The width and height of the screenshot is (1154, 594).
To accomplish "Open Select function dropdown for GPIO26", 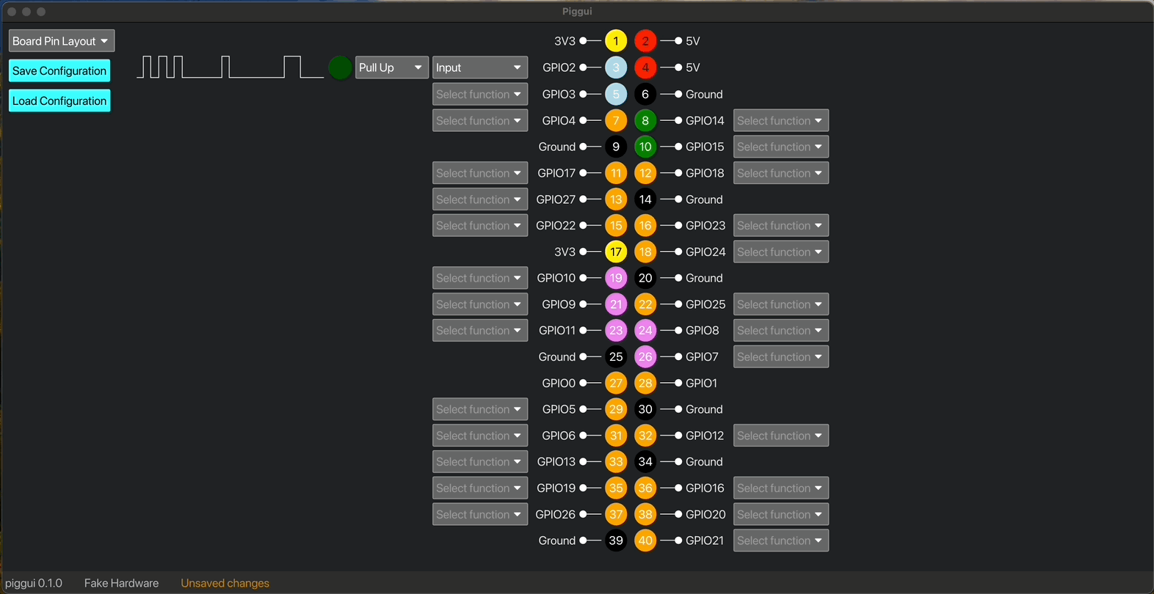I will pyautogui.click(x=480, y=514).
